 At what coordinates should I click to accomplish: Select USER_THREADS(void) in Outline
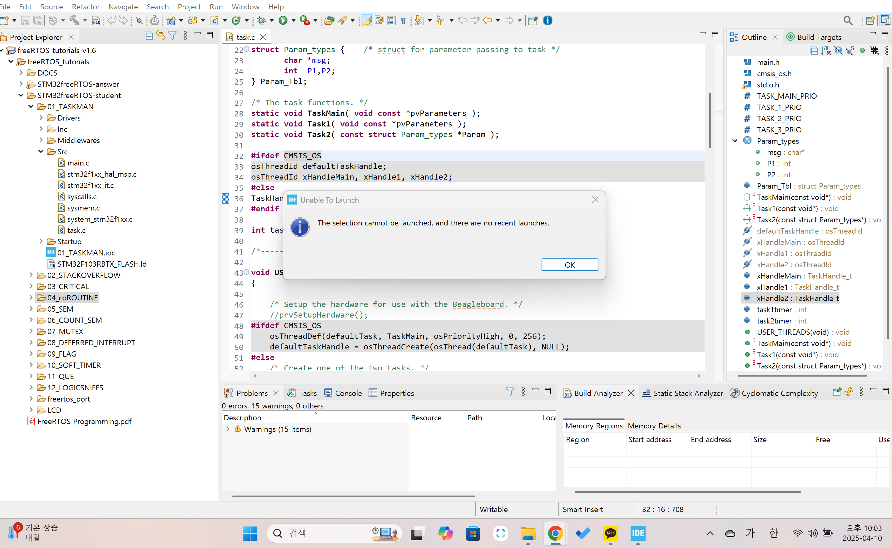tap(793, 332)
